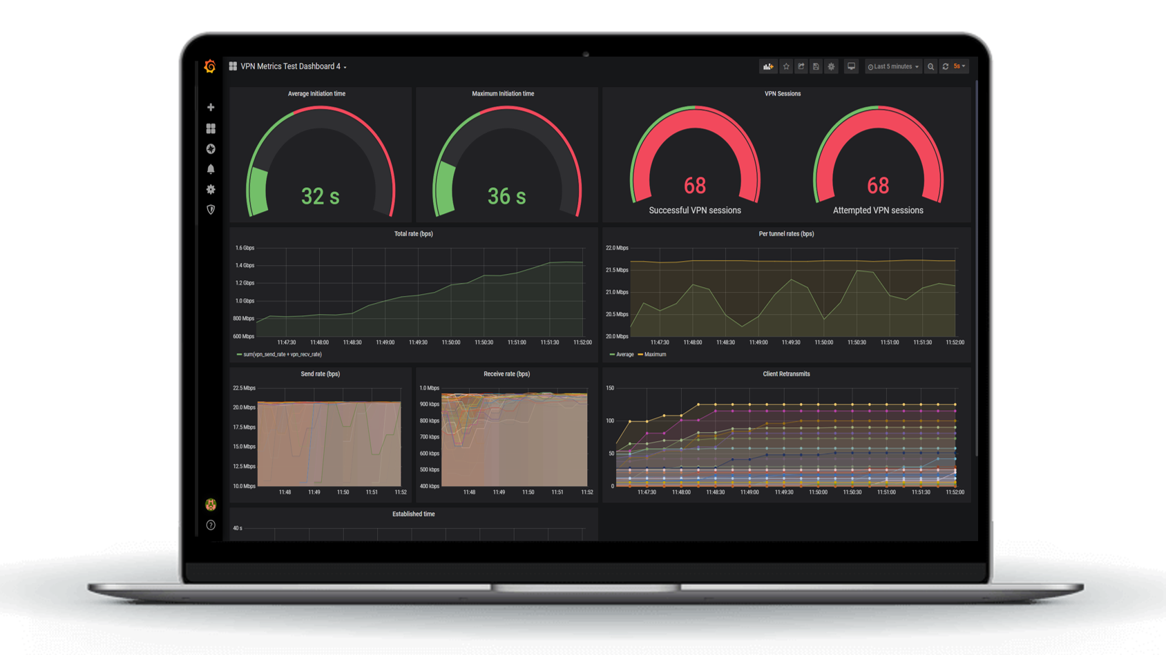Open the Total rate (bps) panel menu
The image size is (1166, 655).
tap(413, 233)
